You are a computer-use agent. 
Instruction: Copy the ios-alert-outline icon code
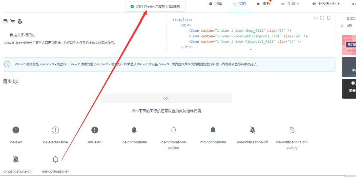tap(55, 130)
